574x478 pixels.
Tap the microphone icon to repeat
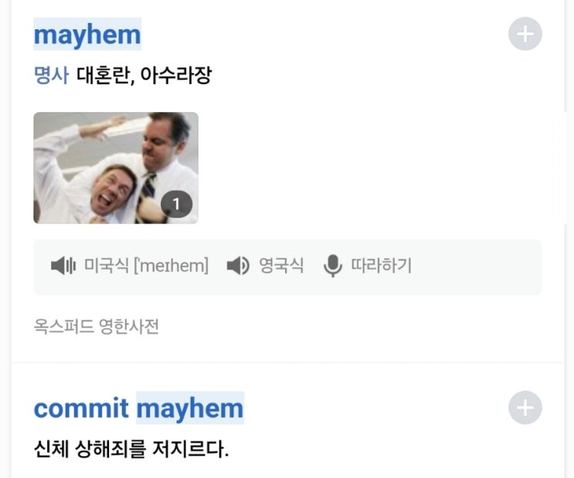point(333,266)
